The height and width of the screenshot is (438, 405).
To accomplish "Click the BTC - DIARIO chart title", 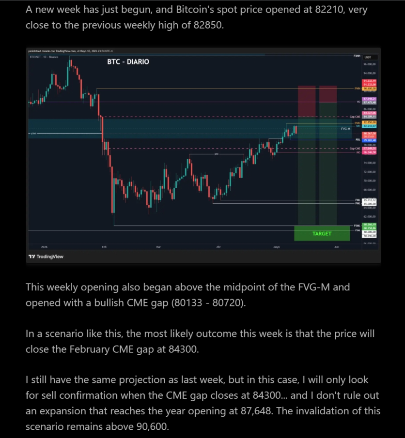I will coord(128,62).
